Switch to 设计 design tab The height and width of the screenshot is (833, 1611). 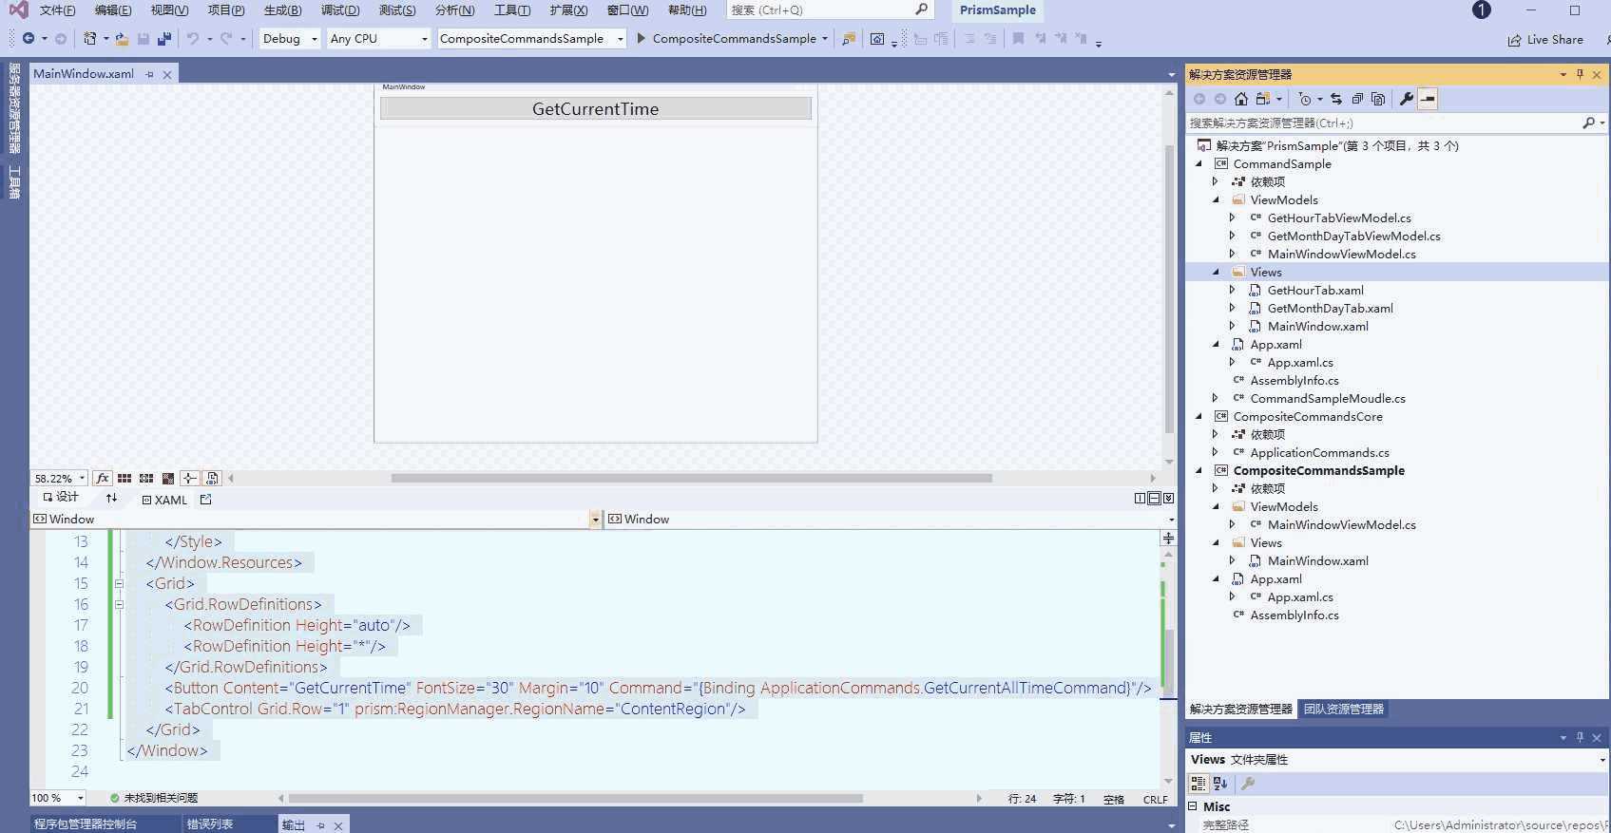tap(61, 498)
